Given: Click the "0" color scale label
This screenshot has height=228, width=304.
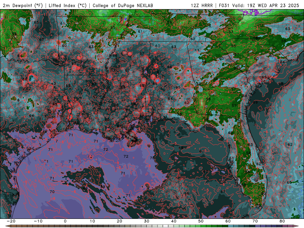Looking at the screenshot, I should pyautogui.click(x=65, y=221).
